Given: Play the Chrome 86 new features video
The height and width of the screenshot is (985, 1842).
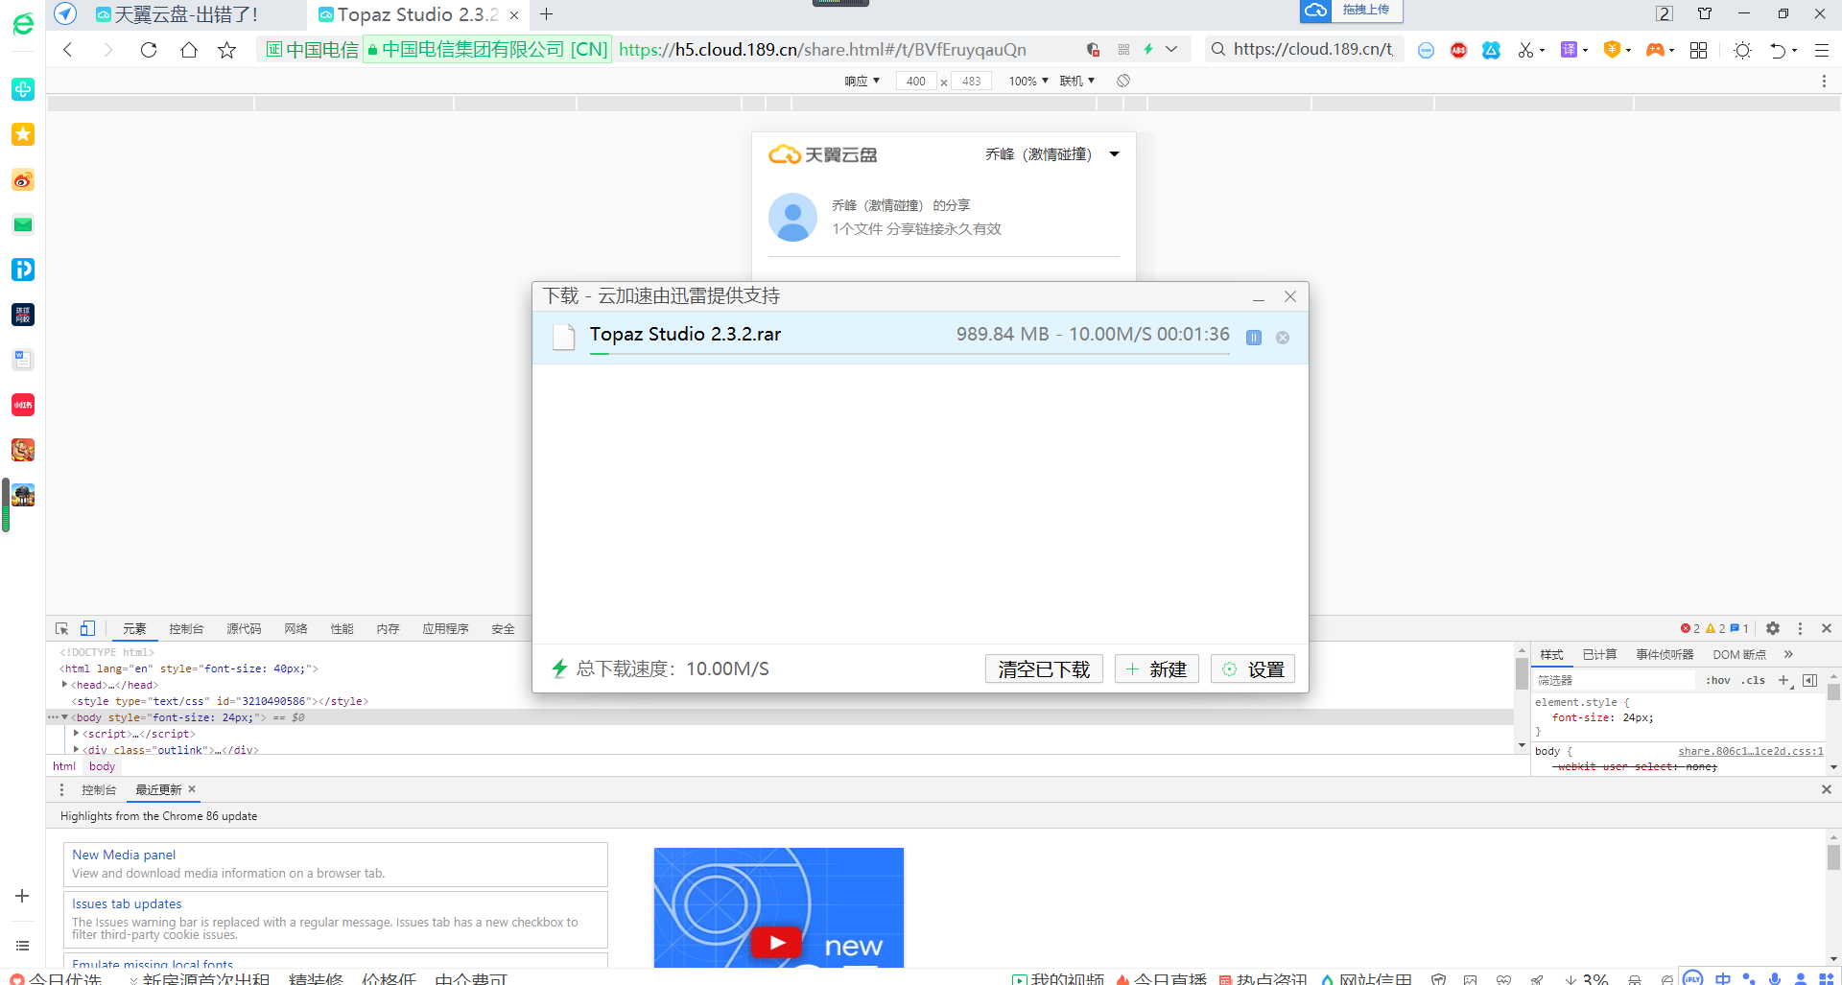Looking at the screenshot, I should 776,943.
